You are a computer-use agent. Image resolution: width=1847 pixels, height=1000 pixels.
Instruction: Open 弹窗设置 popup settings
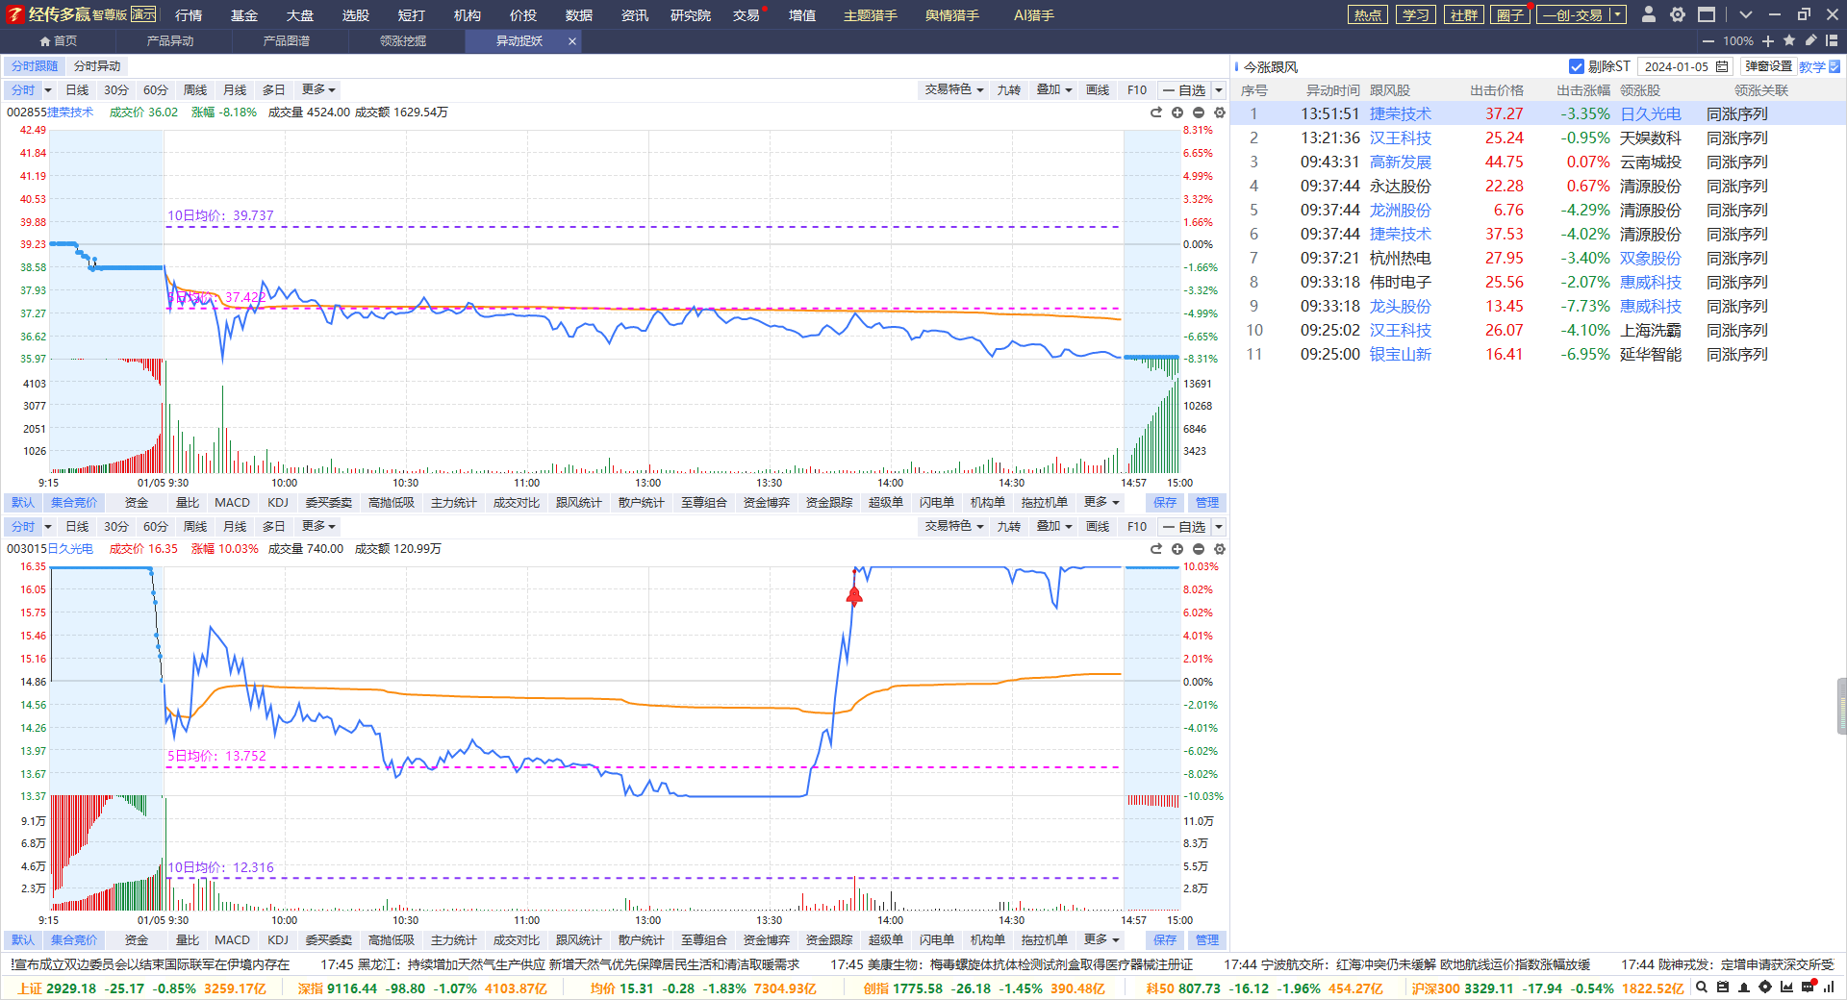tap(1768, 66)
